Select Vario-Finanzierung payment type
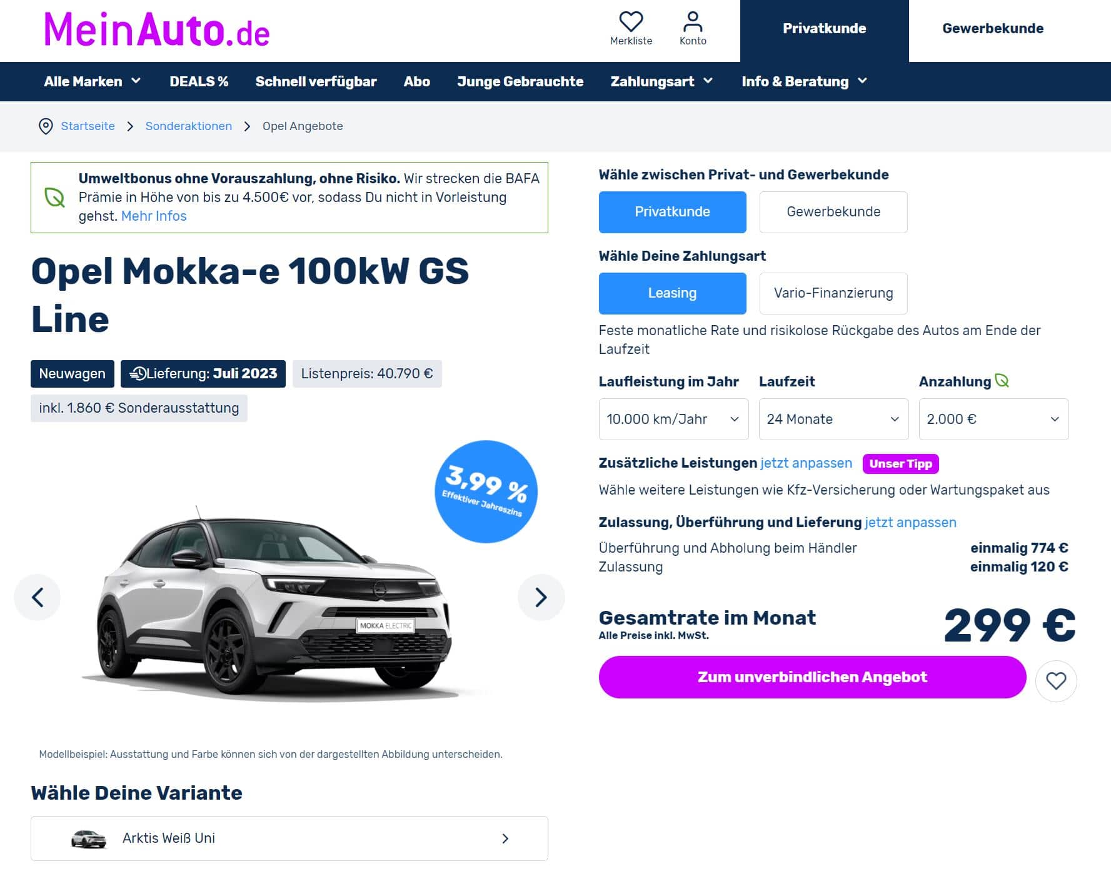1111x871 pixels. (x=833, y=293)
